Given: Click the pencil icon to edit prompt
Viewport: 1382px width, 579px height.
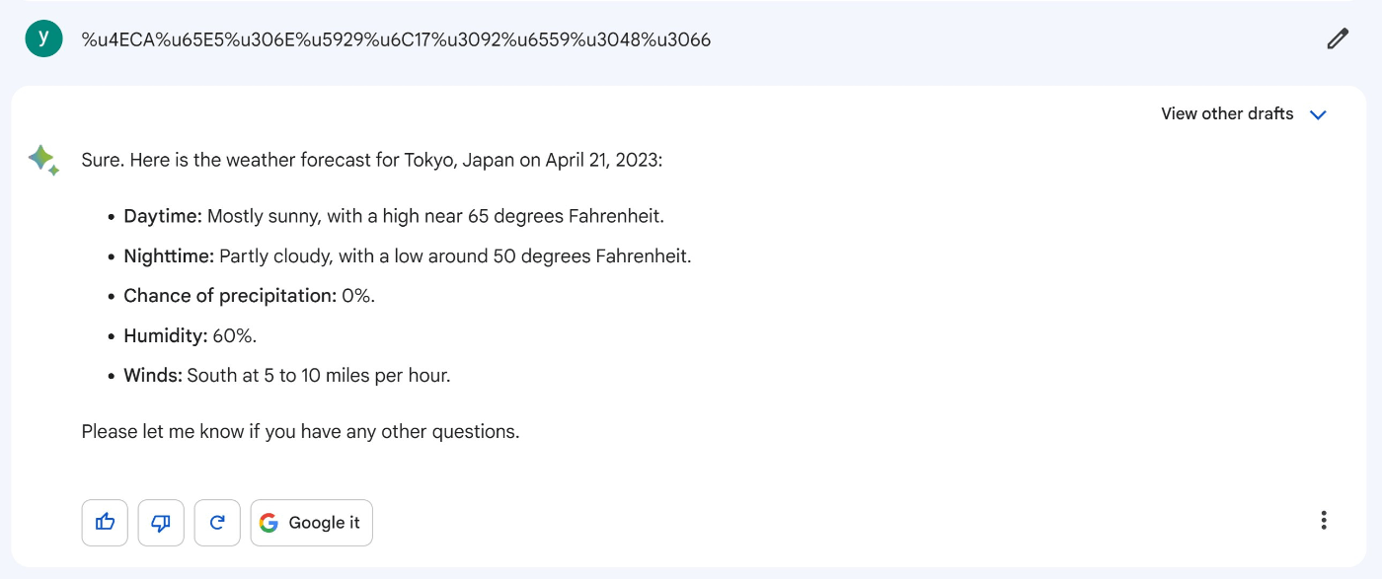Looking at the screenshot, I should pyautogui.click(x=1338, y=39).
